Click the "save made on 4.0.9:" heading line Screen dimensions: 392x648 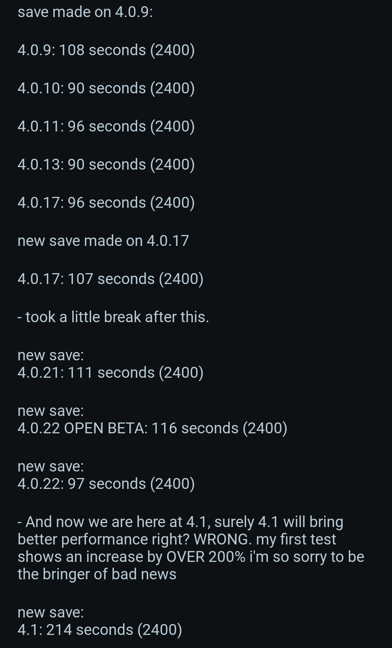click(85, 12)
